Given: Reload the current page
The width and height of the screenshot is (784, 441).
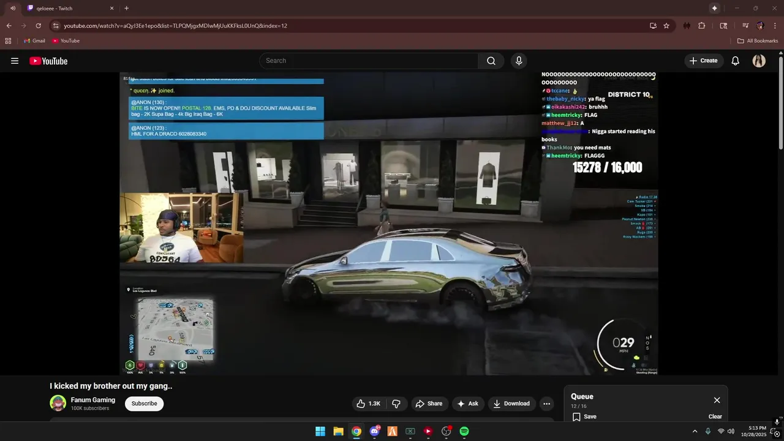Looking at the screenshot, I should point(38,26).
